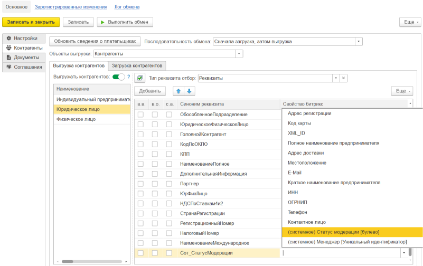
Task: Check в.в. box for ОбособленноеПодразделение
Action: click(140, 115)
